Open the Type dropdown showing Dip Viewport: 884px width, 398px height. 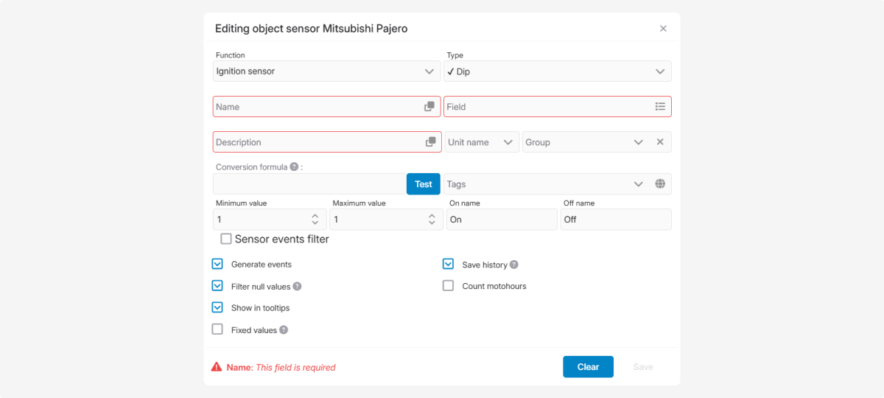click(558, 71)
